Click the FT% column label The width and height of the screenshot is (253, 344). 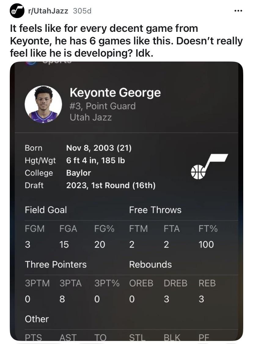click(x=208, y=229)
